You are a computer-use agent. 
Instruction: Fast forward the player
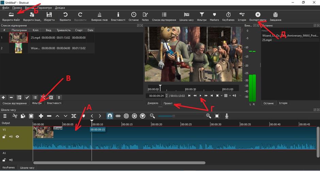(206, 96)
